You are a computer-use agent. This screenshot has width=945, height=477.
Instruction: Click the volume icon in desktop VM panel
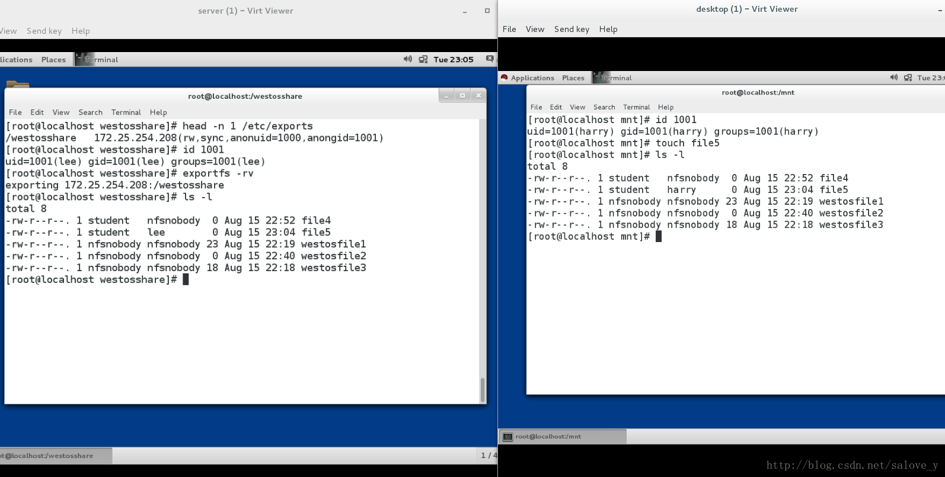893,78
